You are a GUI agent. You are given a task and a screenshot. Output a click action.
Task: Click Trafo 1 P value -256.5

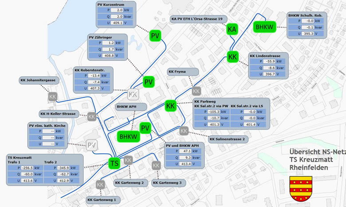(28, 168)
